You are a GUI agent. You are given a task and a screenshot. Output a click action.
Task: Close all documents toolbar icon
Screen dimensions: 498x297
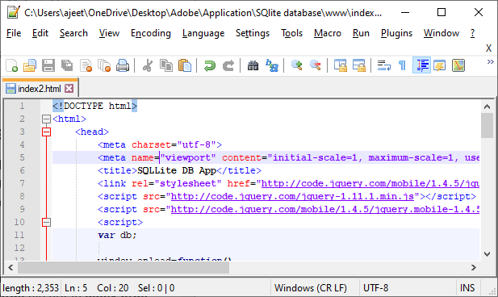click(x=104, y=65)
